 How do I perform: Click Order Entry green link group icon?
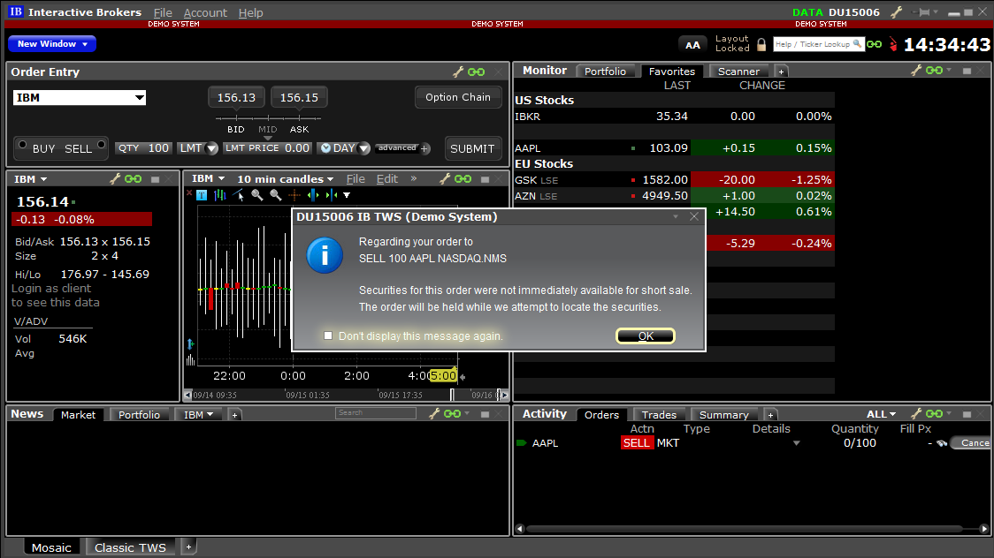[x=476, y=72]
